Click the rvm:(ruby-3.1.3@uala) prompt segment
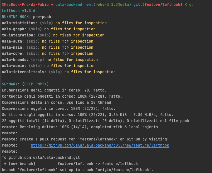This screenshot has height=173, width=212. point(108,4)
